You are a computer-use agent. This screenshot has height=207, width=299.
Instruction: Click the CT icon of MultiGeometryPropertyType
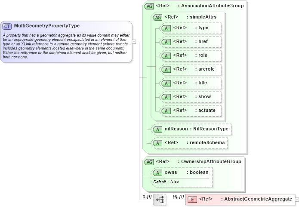point(7,26)
